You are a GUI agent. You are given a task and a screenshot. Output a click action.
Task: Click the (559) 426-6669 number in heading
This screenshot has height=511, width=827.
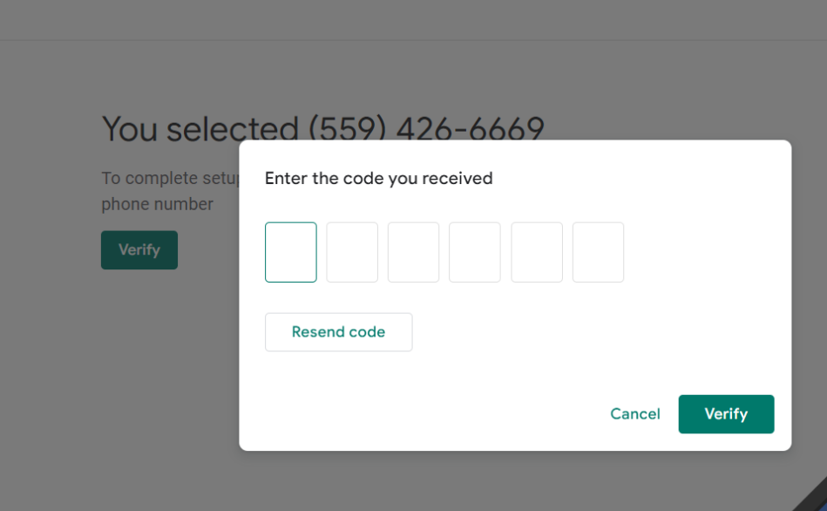(x=427, y=127)
